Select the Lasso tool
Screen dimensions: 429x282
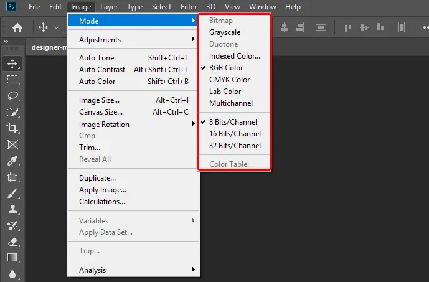pyautogui.click(x=12, y=96)
